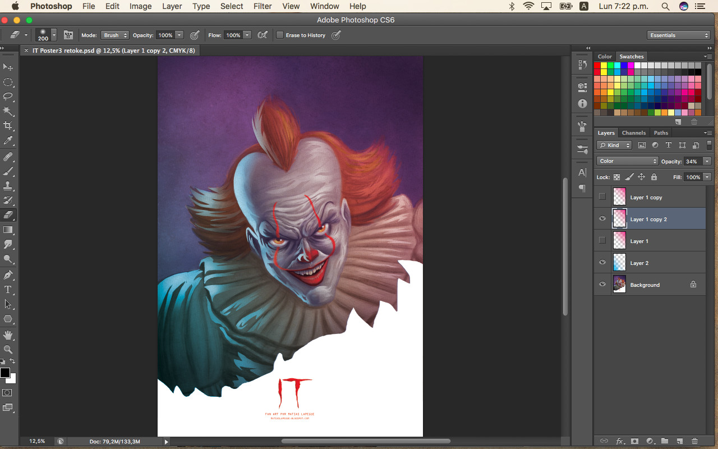Click the layer Opacity 34% field
Image resolution: width=718 pixels, height=449 pixels.
point(692,162)
